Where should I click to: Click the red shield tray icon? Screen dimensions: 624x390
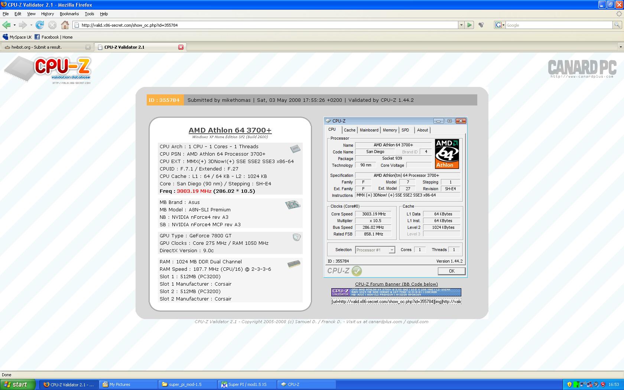pos(603,384)
